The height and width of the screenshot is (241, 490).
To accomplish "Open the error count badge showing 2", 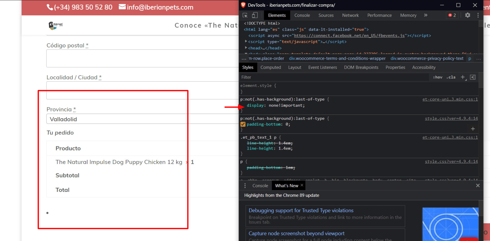I will tap(452, 15).
